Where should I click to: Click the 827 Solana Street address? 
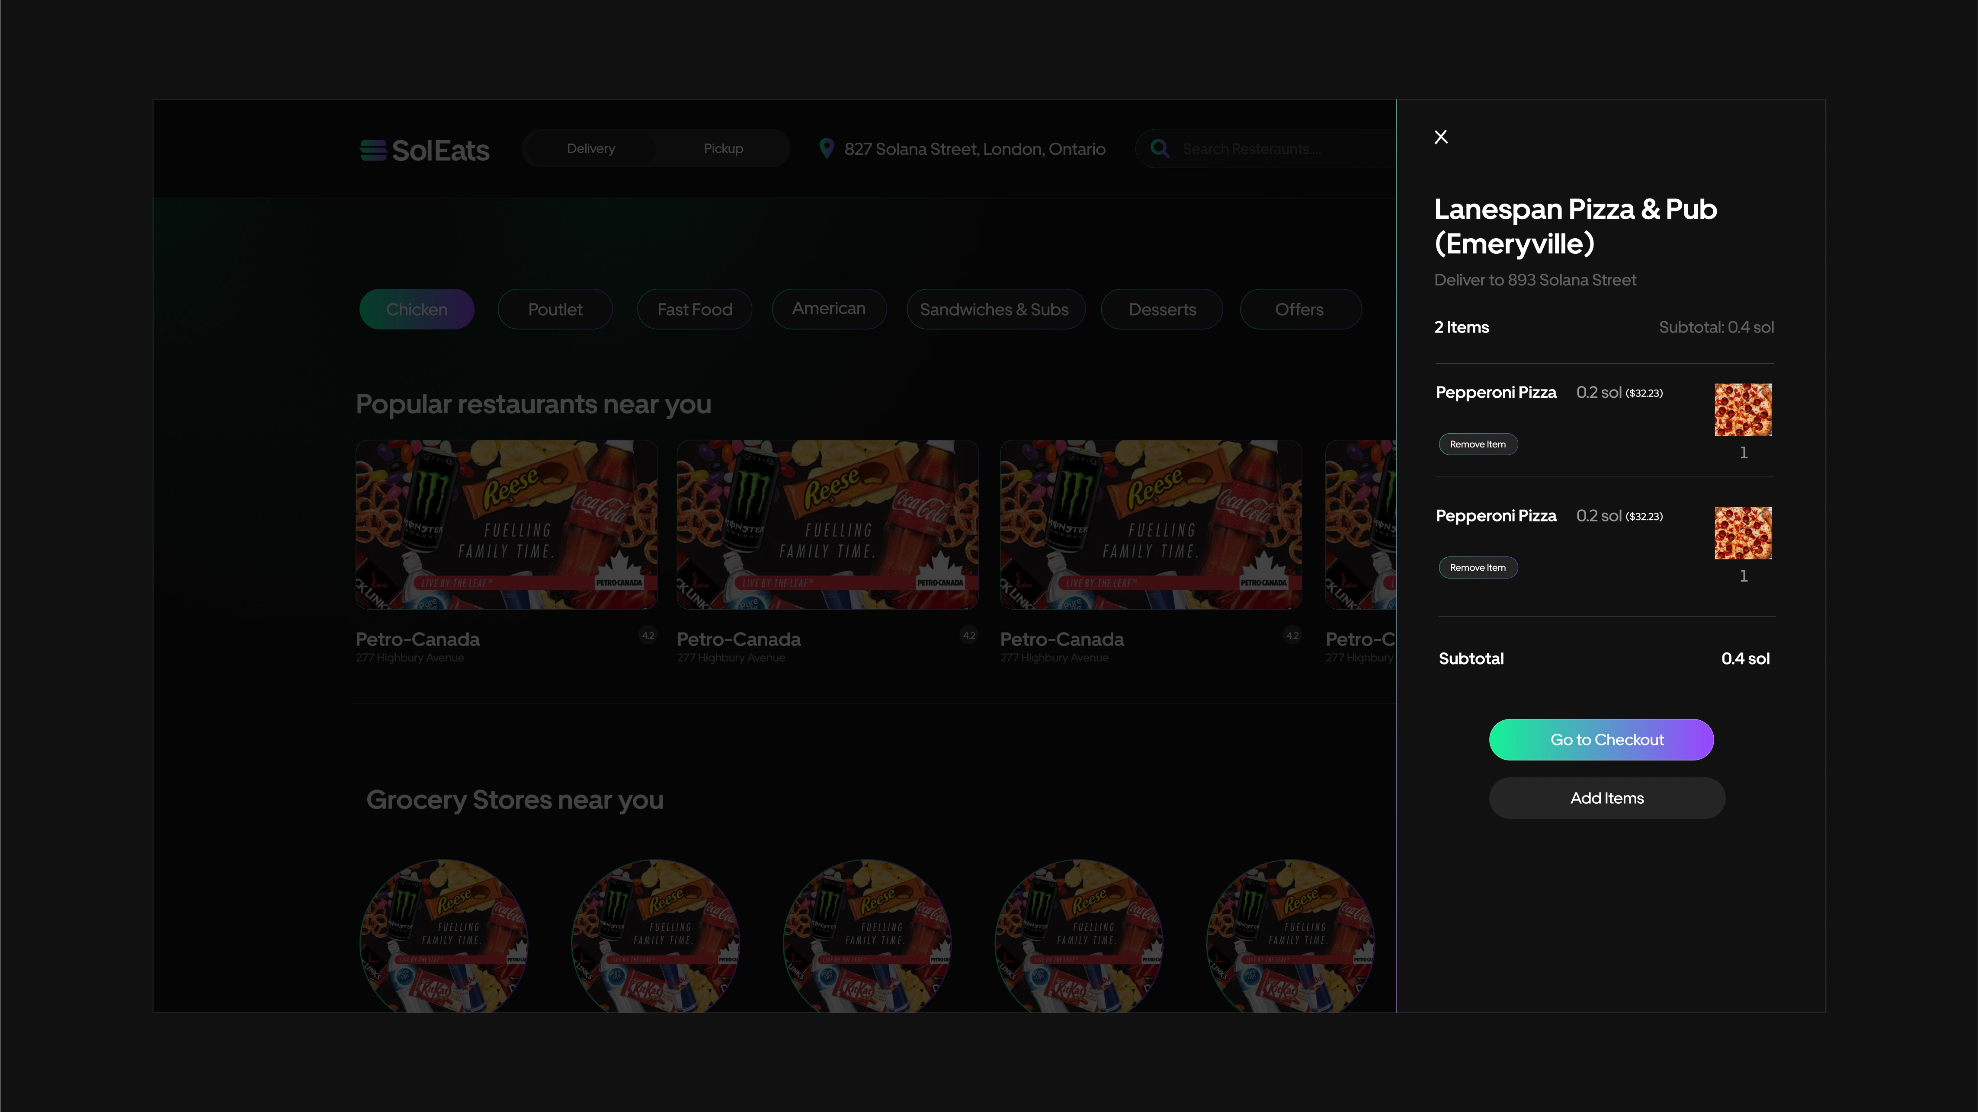pyautogui.click(x=975, y=149)
